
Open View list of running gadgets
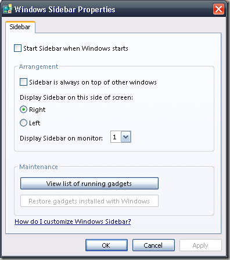[89, 183]
